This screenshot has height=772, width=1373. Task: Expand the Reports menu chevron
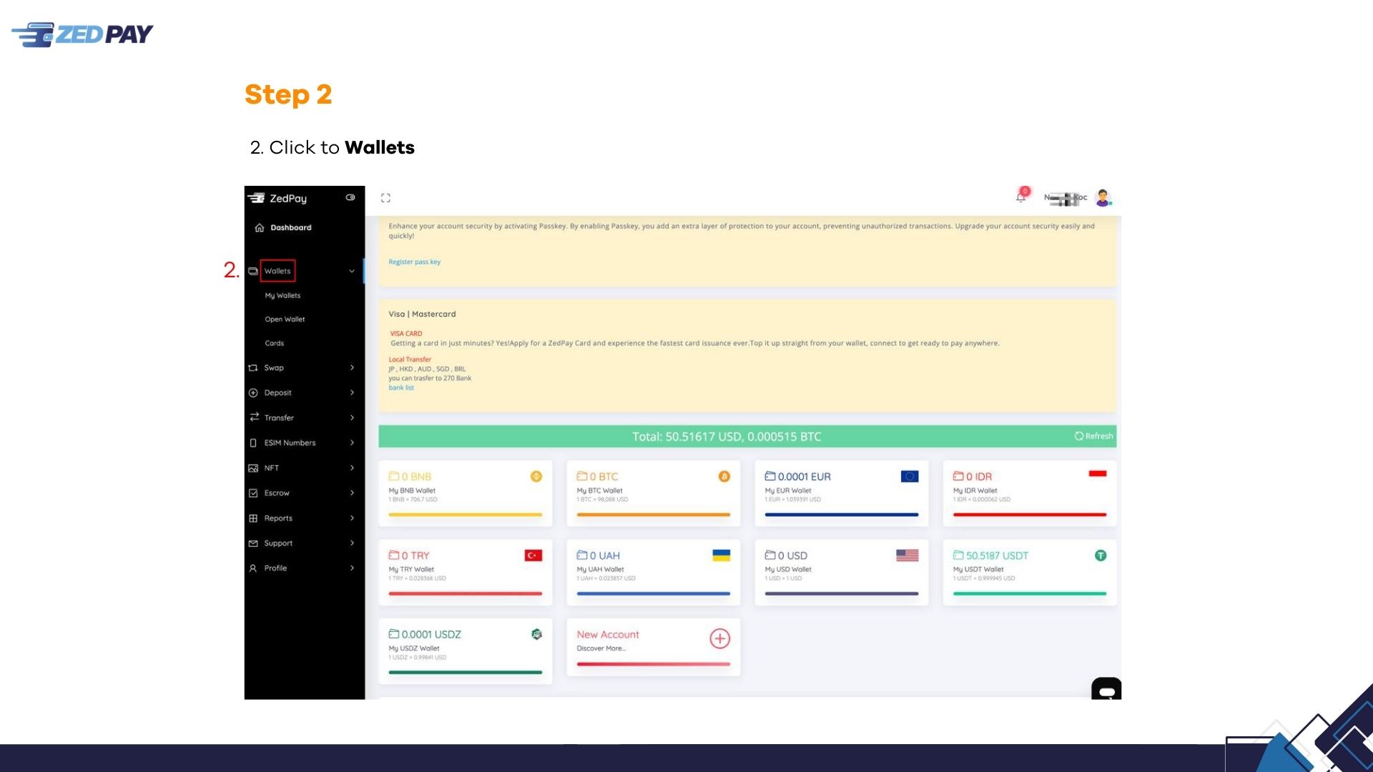(352, 518)
